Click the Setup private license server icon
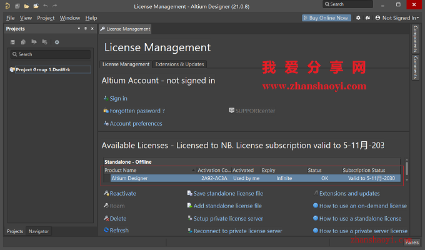 190,218
